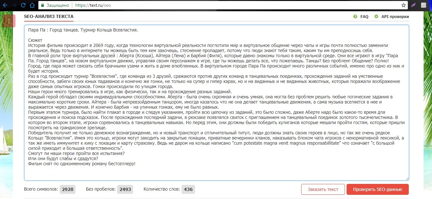
Task: Reload the page with the refresh icon
Action: pyautogui.click(x=23, y=5)
